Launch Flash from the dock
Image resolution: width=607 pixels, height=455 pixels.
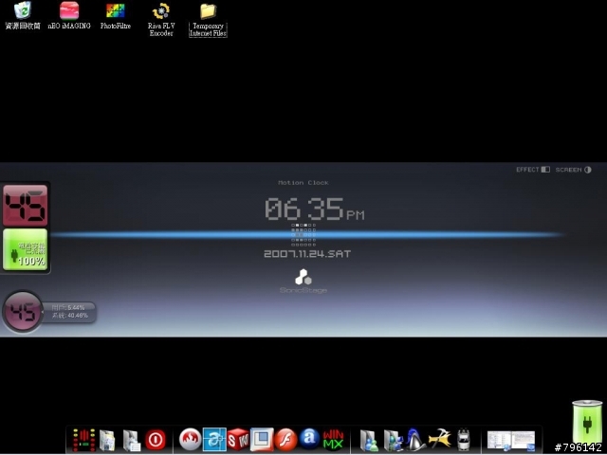pos(285,440)
